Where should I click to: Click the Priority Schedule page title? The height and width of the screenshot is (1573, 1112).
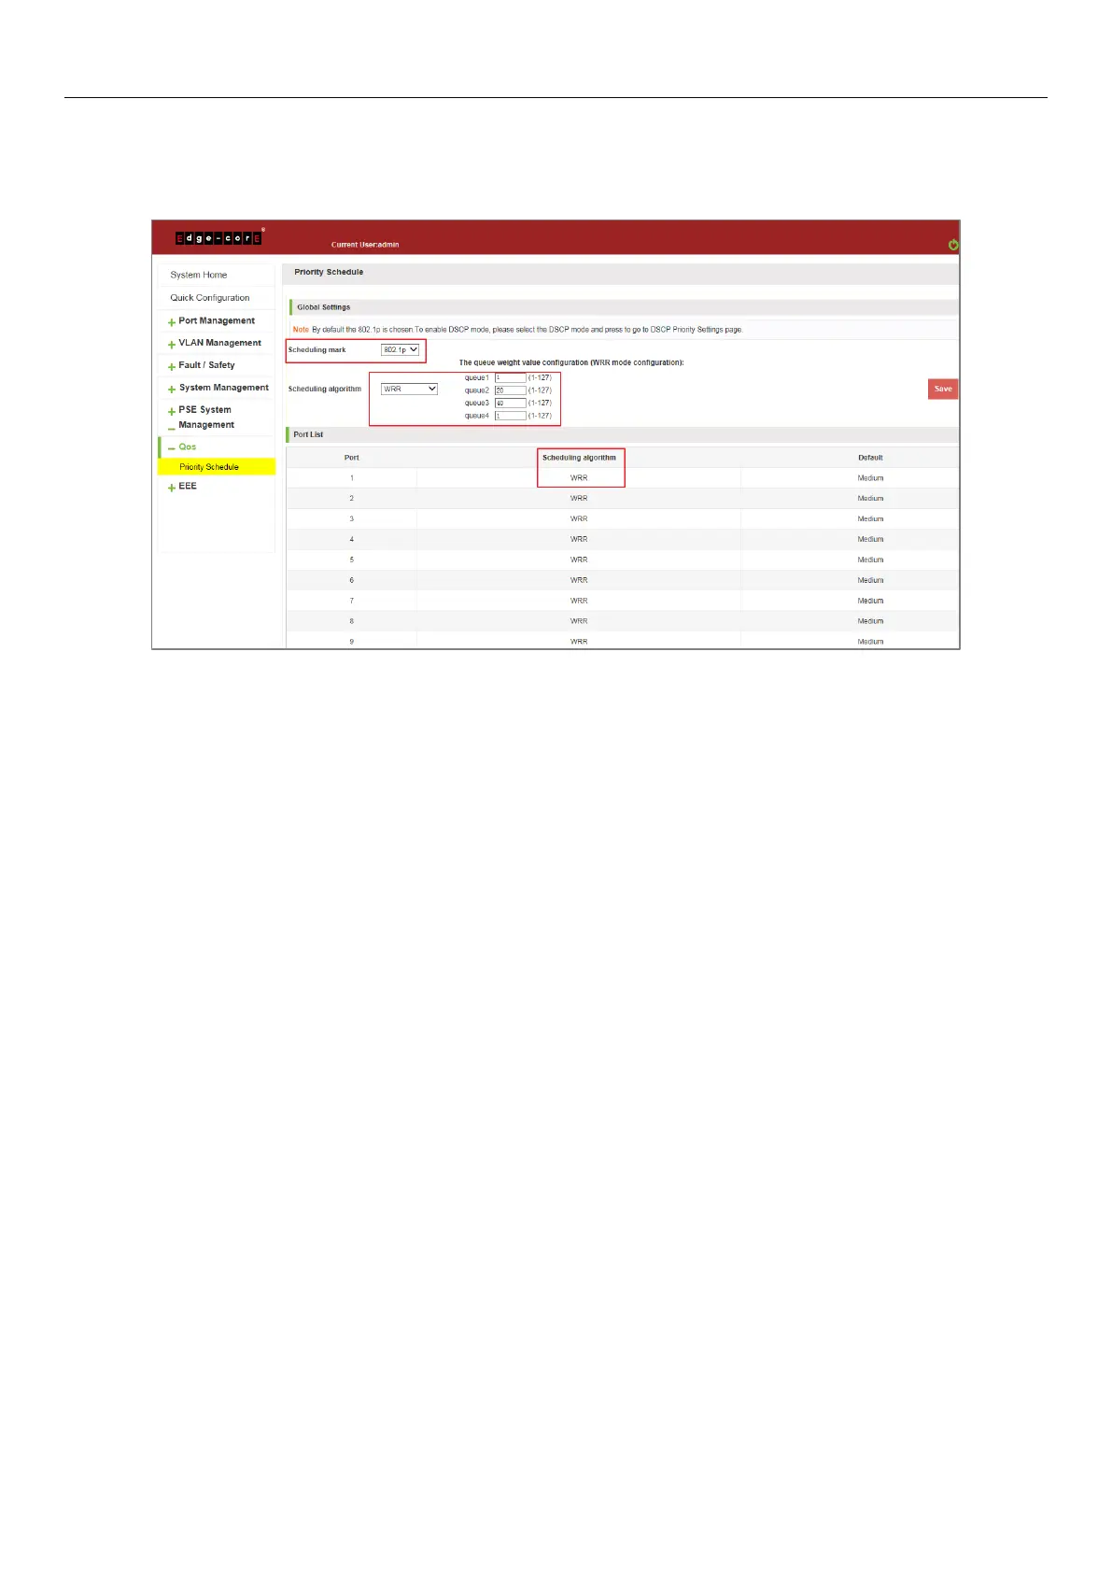coord(329,273)
